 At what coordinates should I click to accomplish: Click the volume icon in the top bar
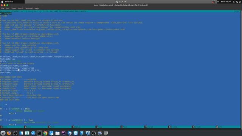coord(237,2)
